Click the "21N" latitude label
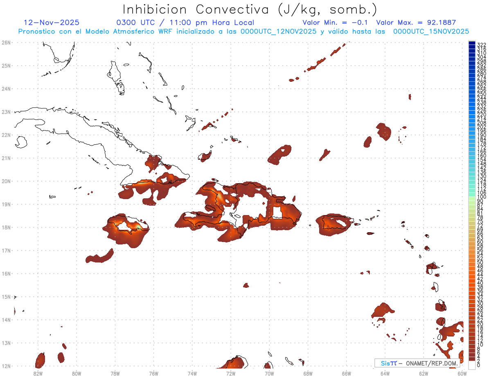Screen dimensions: 491x379 (6, 158)
